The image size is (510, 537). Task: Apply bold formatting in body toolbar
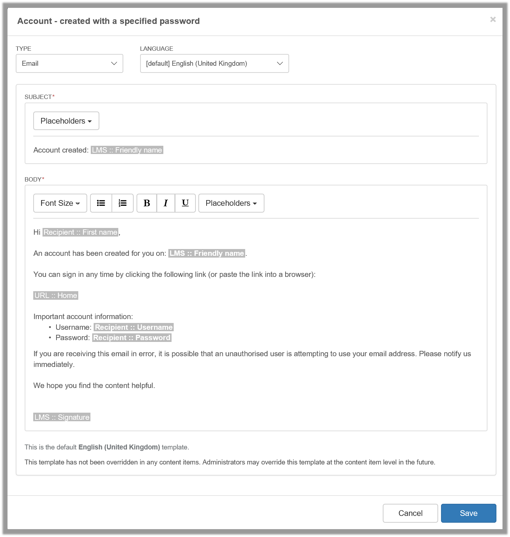pyautogui.click(x=147, y=203)
